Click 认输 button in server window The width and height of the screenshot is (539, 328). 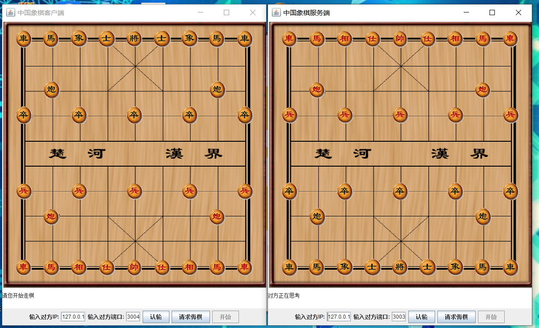[422, 317]
